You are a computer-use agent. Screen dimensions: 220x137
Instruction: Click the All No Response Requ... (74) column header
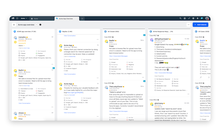pyautogui.click(x=163, y=32)
